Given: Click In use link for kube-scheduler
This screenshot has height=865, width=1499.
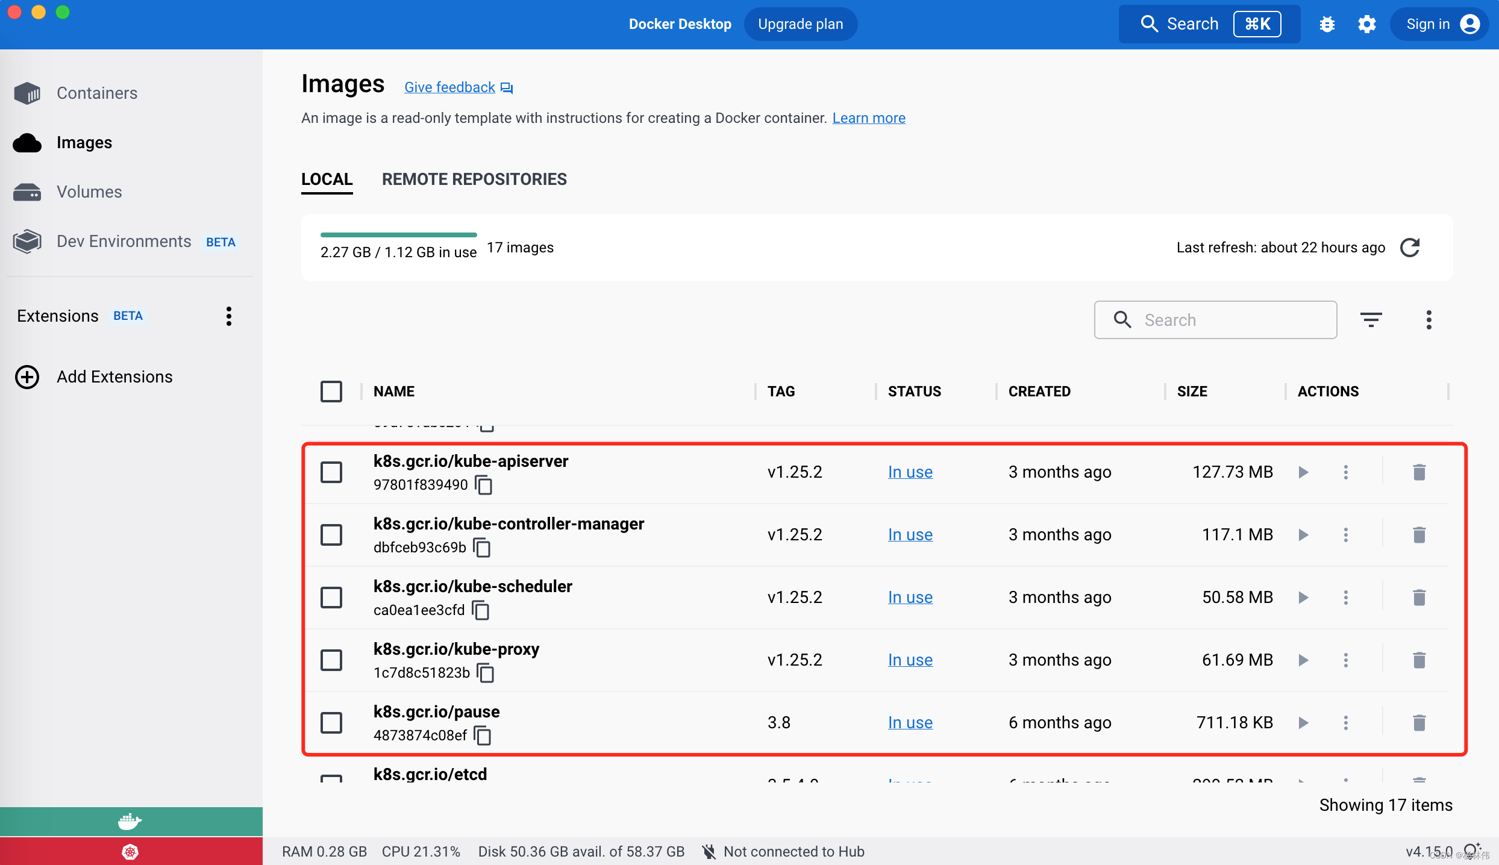Looking at the screenshot, I should coord(910,598).
